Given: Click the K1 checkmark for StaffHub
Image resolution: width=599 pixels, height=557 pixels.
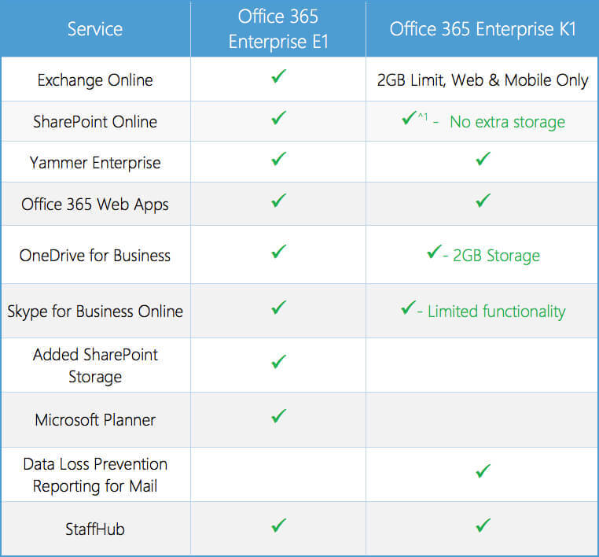Looking at the screenshot, I should click(483, 526).
